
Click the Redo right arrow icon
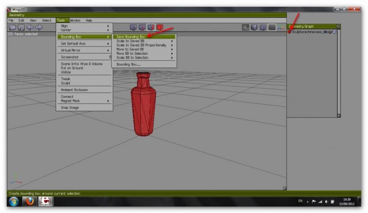coord(39,28)
